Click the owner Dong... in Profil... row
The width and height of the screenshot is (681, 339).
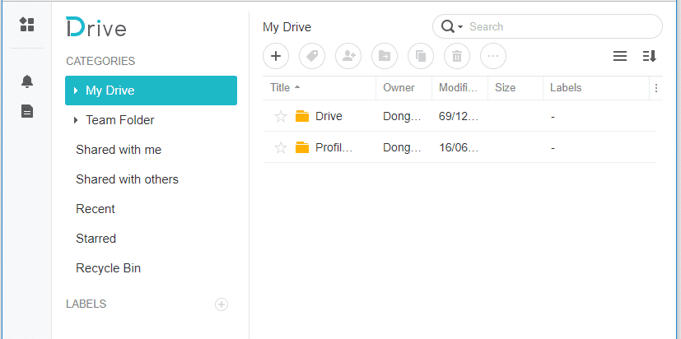pos(402,148)
